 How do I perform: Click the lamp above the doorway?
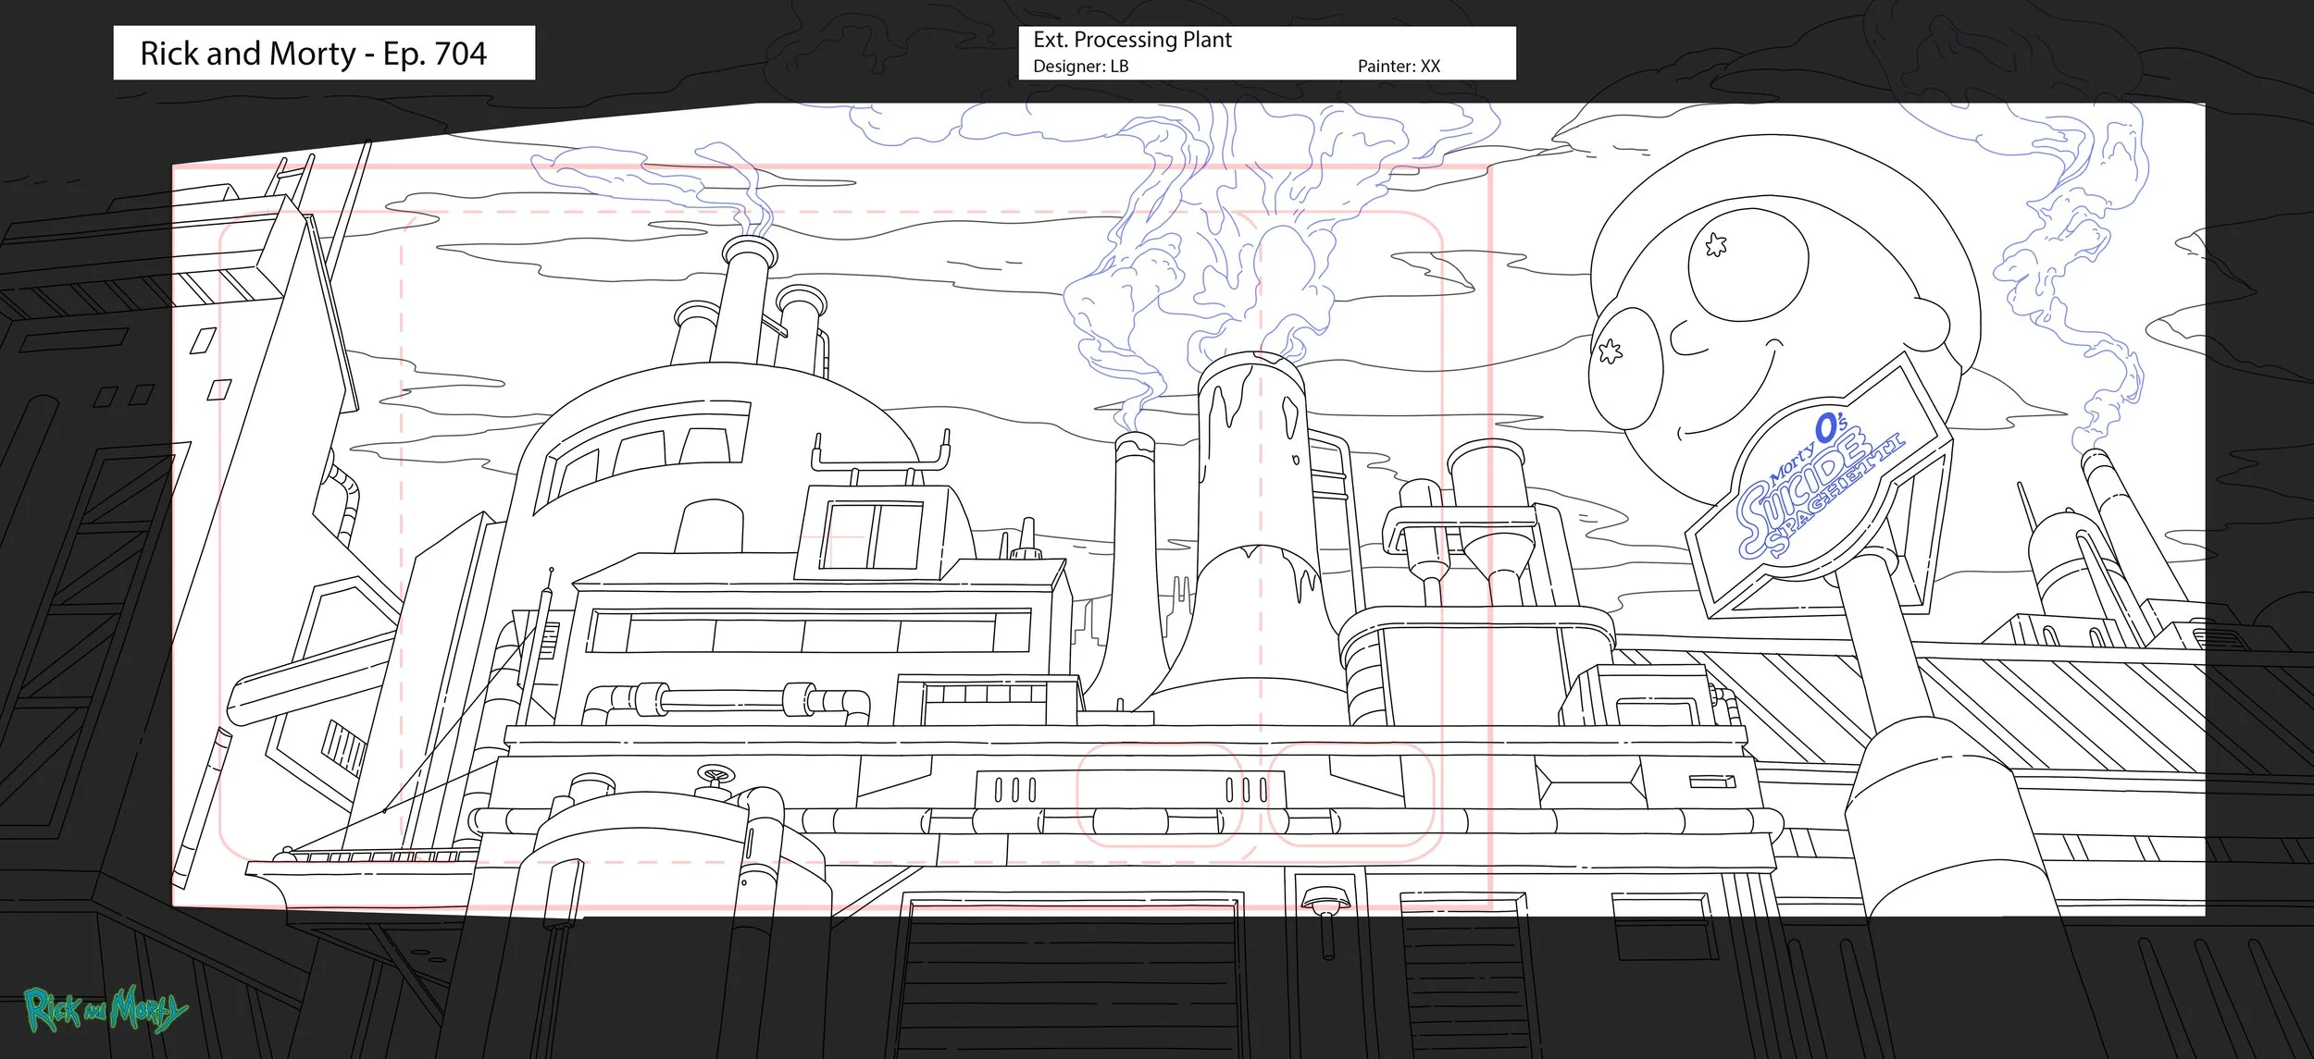pos(1326,900)
